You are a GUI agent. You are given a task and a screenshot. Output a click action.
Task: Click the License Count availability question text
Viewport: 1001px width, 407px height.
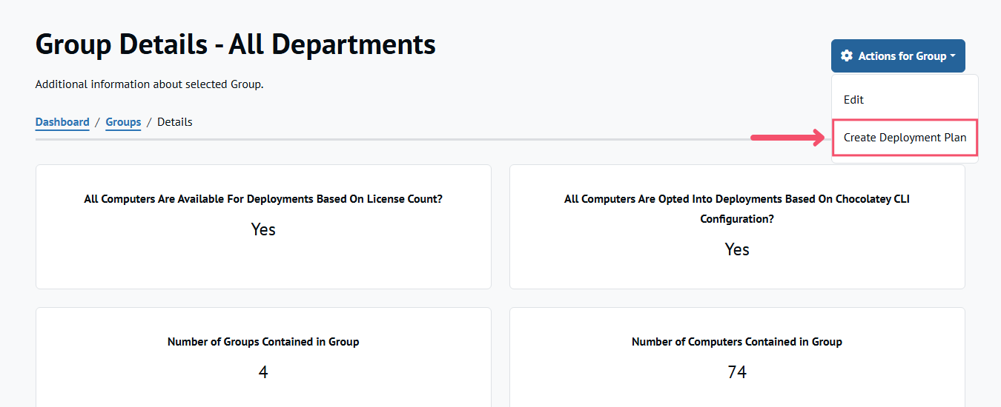click(x=263, y=199)
